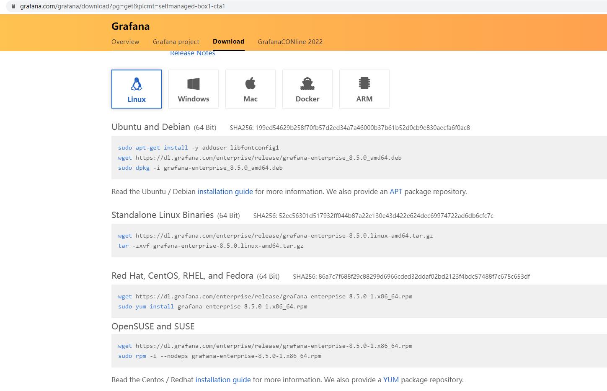Click the ARM label in platform selector
607x391 pixels.
364,99
